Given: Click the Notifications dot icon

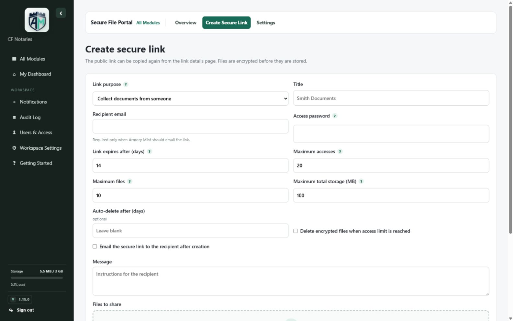Looking at the screenshot, I should [14, 102].
